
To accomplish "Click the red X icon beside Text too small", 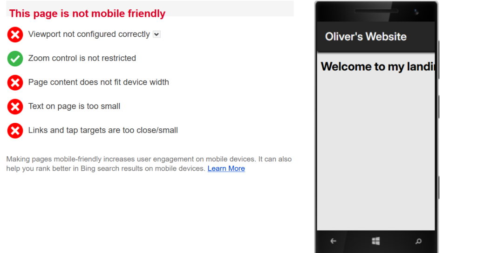I will pyautogui.click(x=15, y=107).
